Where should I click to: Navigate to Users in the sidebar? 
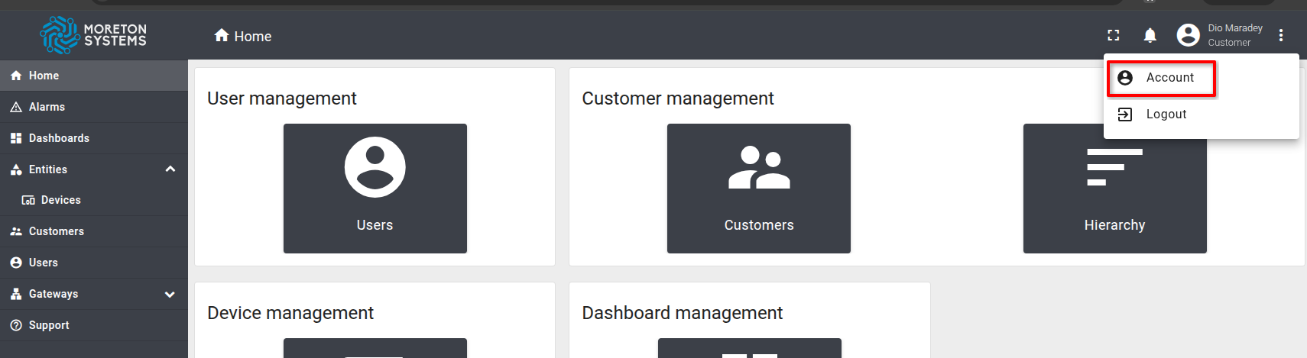click(94, 263)
